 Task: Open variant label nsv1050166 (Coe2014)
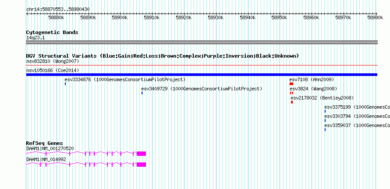53,71
